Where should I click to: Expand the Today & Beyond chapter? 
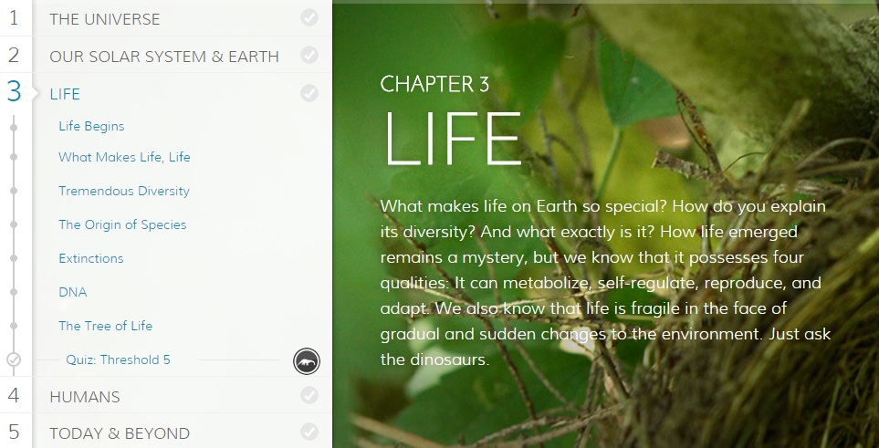120,433
